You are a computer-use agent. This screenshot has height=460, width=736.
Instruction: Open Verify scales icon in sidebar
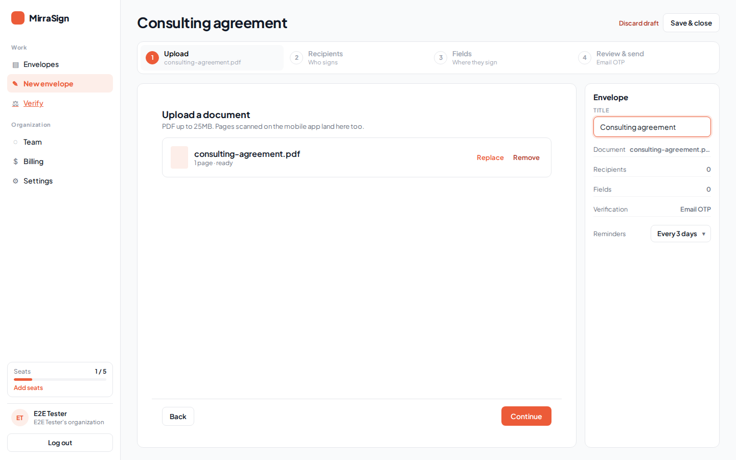tap(15, 104)
